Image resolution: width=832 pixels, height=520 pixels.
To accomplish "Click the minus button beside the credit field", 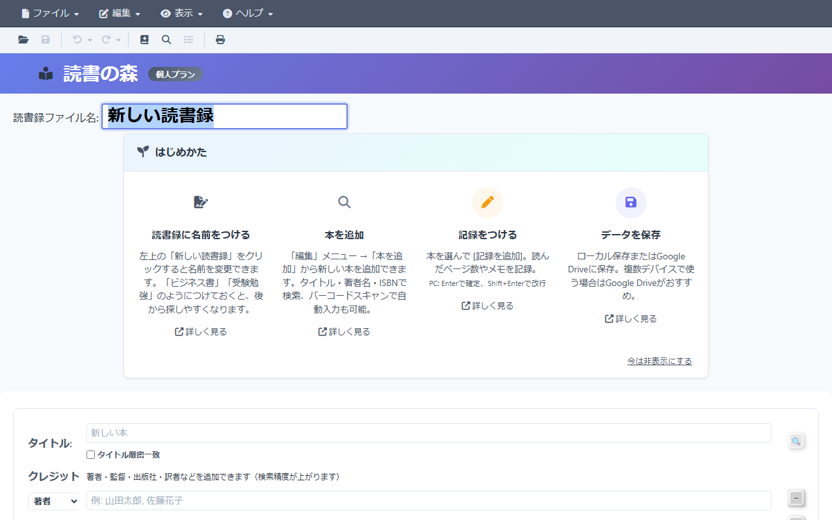I will click(796, 499).
